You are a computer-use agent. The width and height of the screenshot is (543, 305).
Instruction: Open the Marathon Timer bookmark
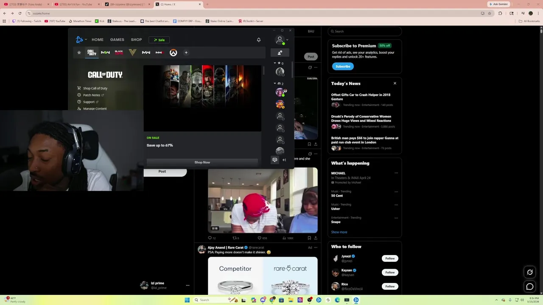click(80, 21)
